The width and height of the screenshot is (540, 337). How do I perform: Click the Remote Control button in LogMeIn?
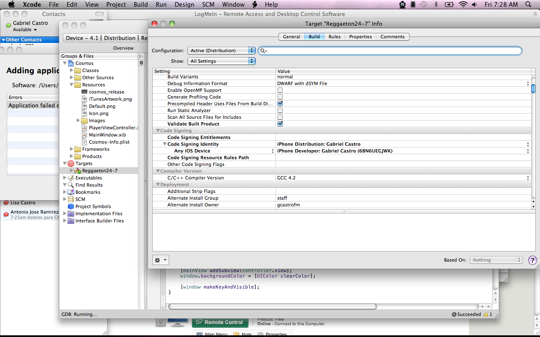pos(219,322)
